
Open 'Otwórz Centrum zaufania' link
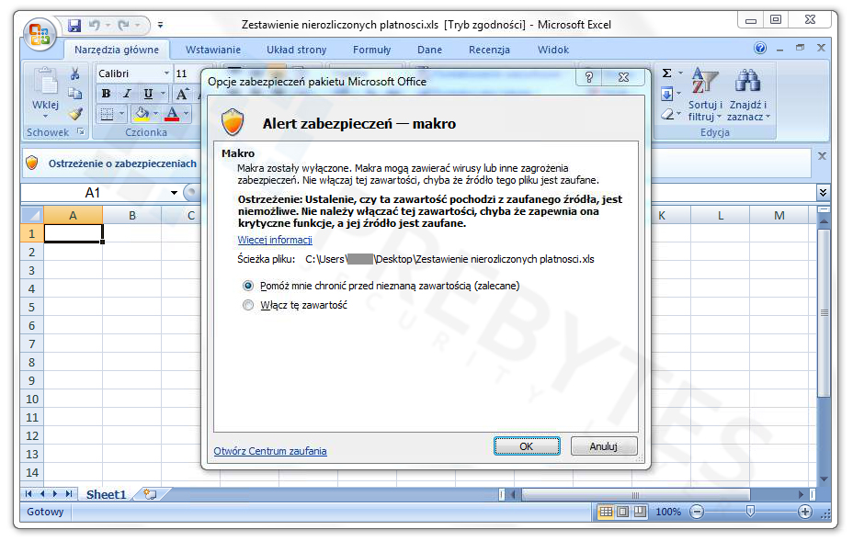(270, 451)
